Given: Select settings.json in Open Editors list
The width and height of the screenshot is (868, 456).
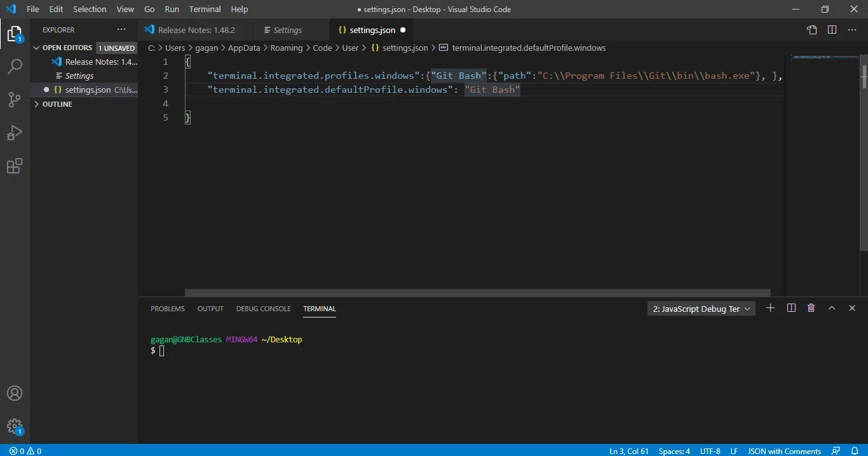Looking at the screenshot, I should coord(84,90).
